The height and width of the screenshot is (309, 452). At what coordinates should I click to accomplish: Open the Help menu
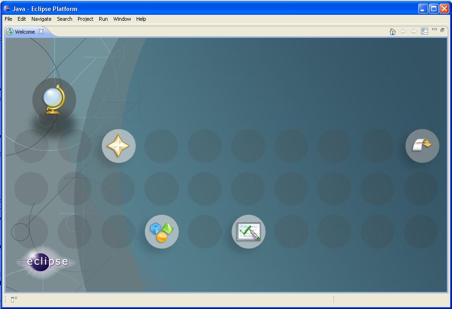pyautogui.click(x=141, y=19)
